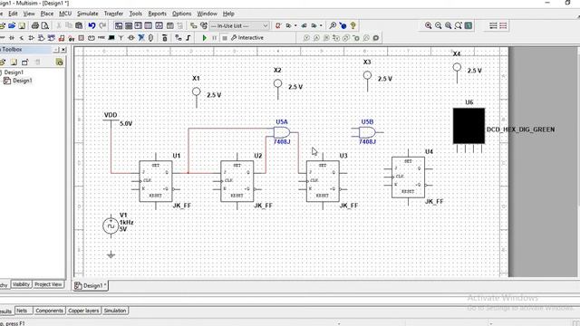Click the Zoom In magnifier
This screenshot has height=326, width=580.
point(429,25)
